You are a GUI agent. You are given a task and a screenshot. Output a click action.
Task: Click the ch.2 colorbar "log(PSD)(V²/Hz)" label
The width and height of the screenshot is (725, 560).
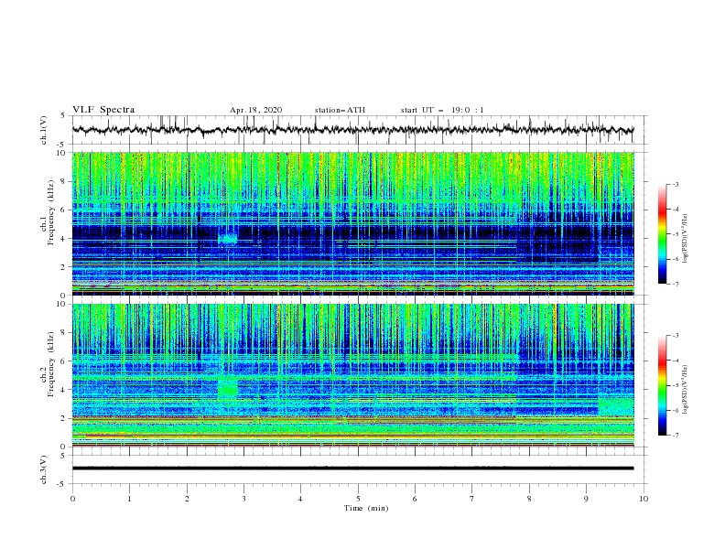coord(686,389)
